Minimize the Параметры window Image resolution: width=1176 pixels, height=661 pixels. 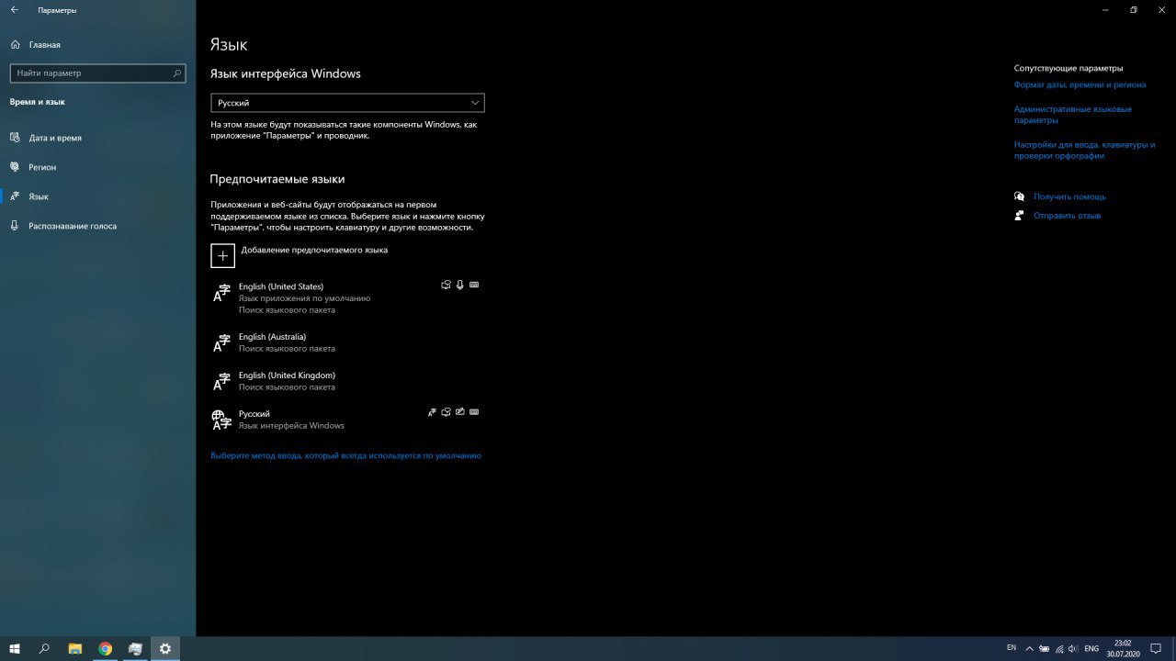(1103, 10)
